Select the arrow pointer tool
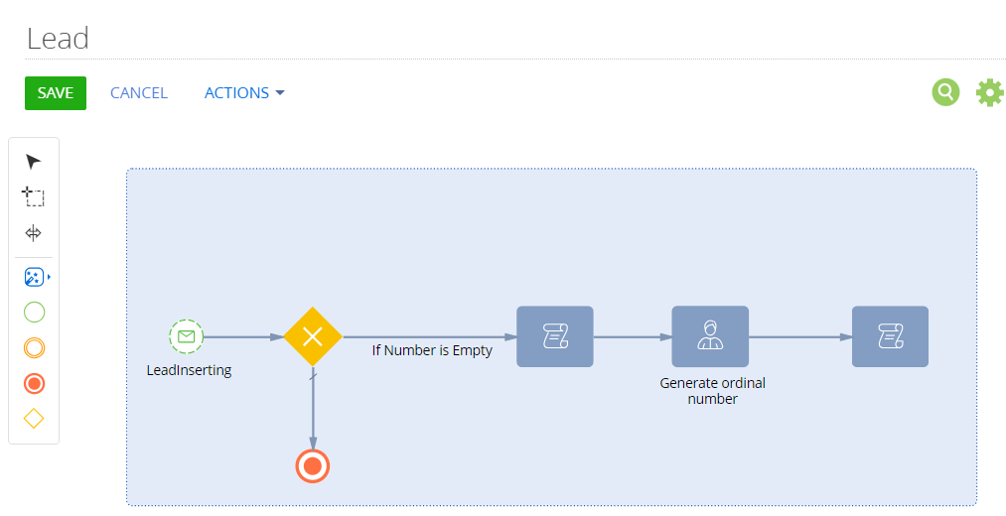The width and height of the screenshot is (1006, 516). [34, 162]
